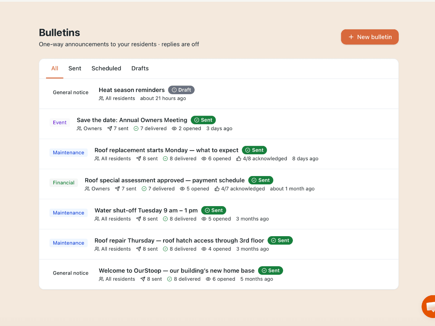Click eye icon in Water shut-off row
This screenshot has height=326, width=435.
pyautogui.click(x=204, y=219)
